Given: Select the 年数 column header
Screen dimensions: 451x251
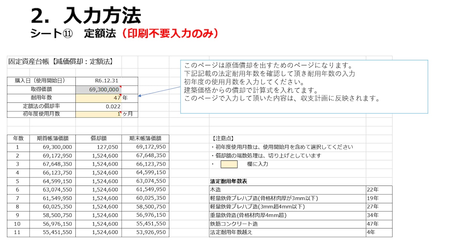Looking at the screenshot, I should (x=18, y=139).
